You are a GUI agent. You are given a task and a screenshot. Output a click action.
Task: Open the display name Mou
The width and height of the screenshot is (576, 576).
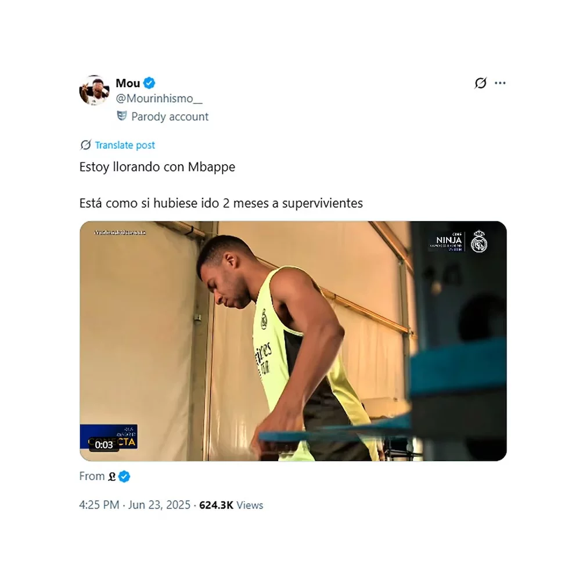(x=128, y=83)
